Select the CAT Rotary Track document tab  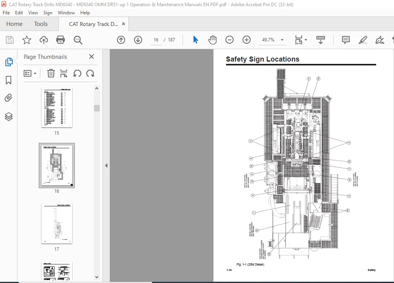(x=93, y=24)
